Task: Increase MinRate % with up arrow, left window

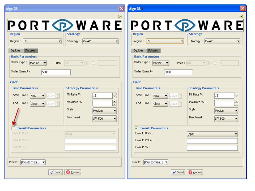Action: point(115,94)
